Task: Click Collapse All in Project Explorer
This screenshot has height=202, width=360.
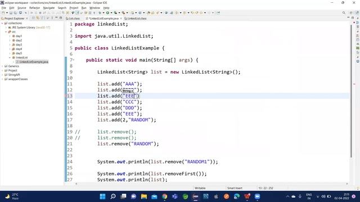Action: (x=33, y=18)
